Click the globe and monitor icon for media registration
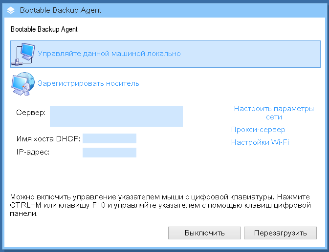 coord(23,84)
